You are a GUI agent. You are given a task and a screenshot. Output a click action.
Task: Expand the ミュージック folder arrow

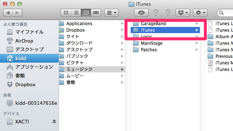pyautogui.click(x=122, y=69)
